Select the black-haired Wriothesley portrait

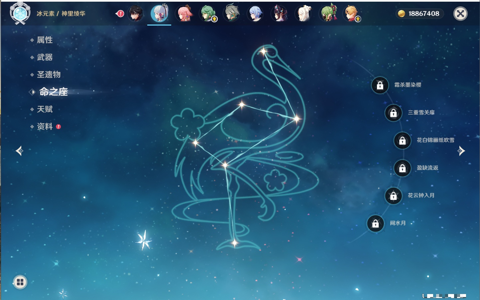click(x=136, y=14)
